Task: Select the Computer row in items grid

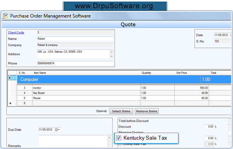Action: (x=124, y=79)
